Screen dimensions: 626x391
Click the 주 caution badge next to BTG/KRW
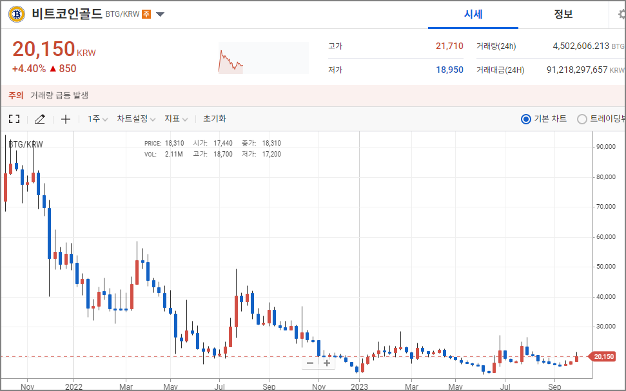[146, 14]
